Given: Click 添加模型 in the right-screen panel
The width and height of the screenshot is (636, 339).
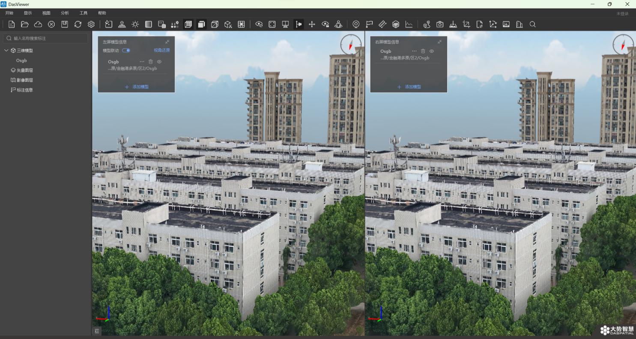Looking at the screenshot, I should click(409, 87).
